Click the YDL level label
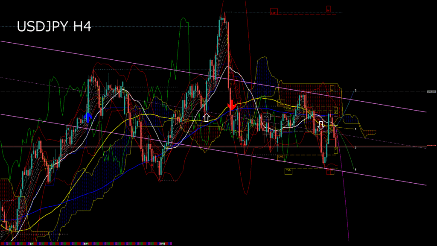This screenshot has width=437, height=246. pos(288,170)
